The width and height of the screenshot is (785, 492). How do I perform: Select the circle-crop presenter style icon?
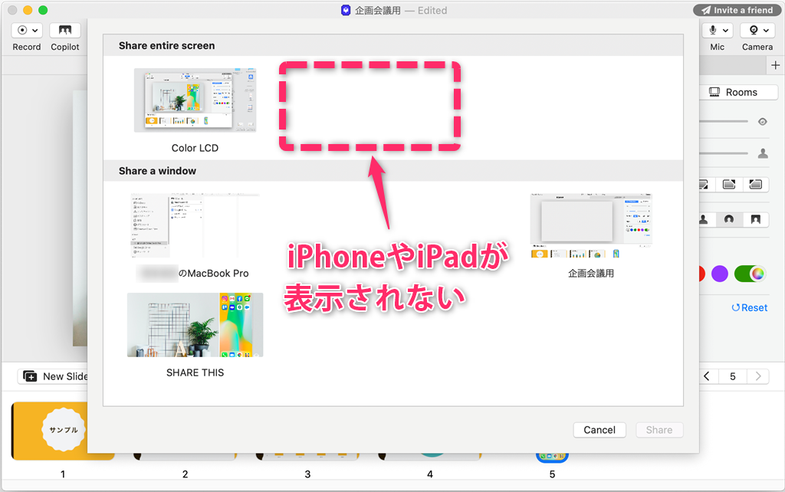[729, 220]
